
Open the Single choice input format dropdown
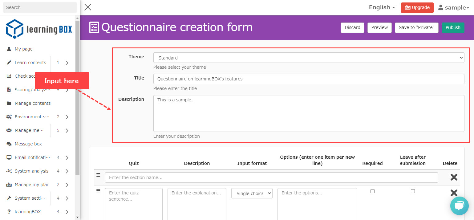(252, 194)
